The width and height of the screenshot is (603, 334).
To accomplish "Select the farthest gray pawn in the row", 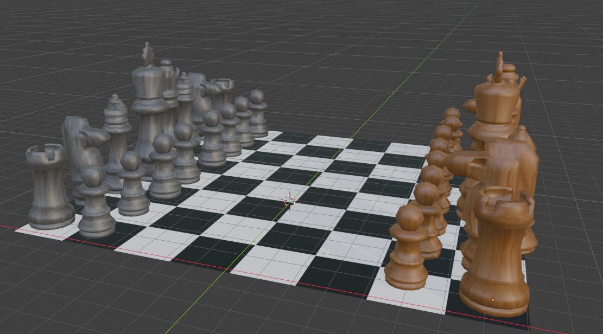I will click(x=258, y=113).
